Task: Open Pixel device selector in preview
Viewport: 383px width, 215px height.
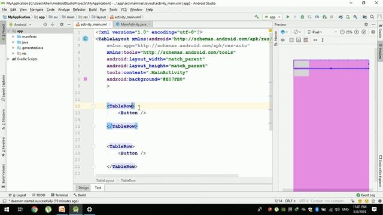Action: click(315, 32)
